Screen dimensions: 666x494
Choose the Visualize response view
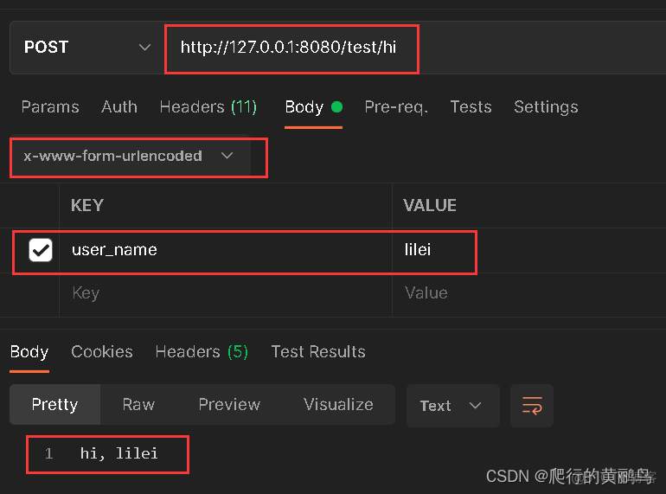click(338, 405)
